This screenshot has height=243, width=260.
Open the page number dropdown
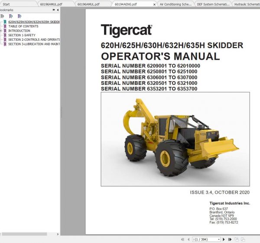coord(219,239)
